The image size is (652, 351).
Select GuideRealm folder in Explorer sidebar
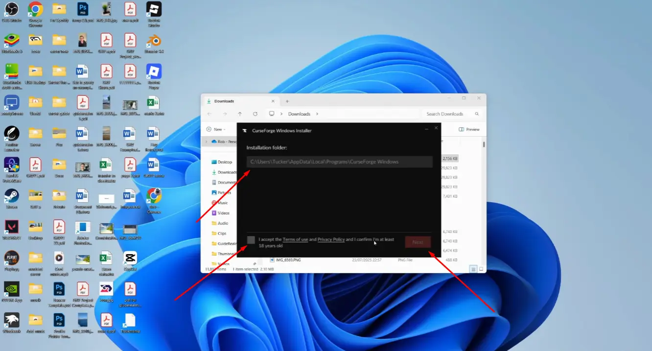click(x=224, y=243)
